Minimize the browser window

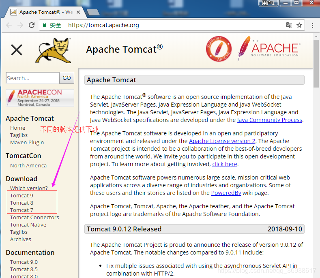coord(286,3)
